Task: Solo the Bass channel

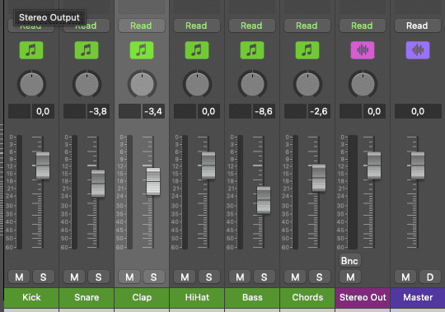Action: tap(265, 277)
